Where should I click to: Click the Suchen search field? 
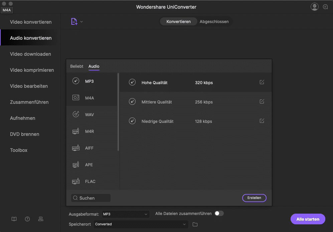click(91, 198)
